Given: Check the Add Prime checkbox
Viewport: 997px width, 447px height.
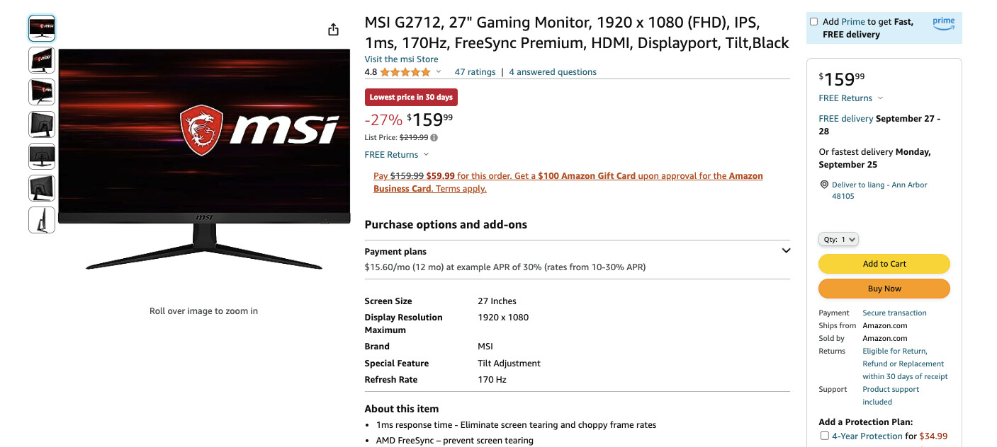Looking at the screenshot, I should click(813, 22).
